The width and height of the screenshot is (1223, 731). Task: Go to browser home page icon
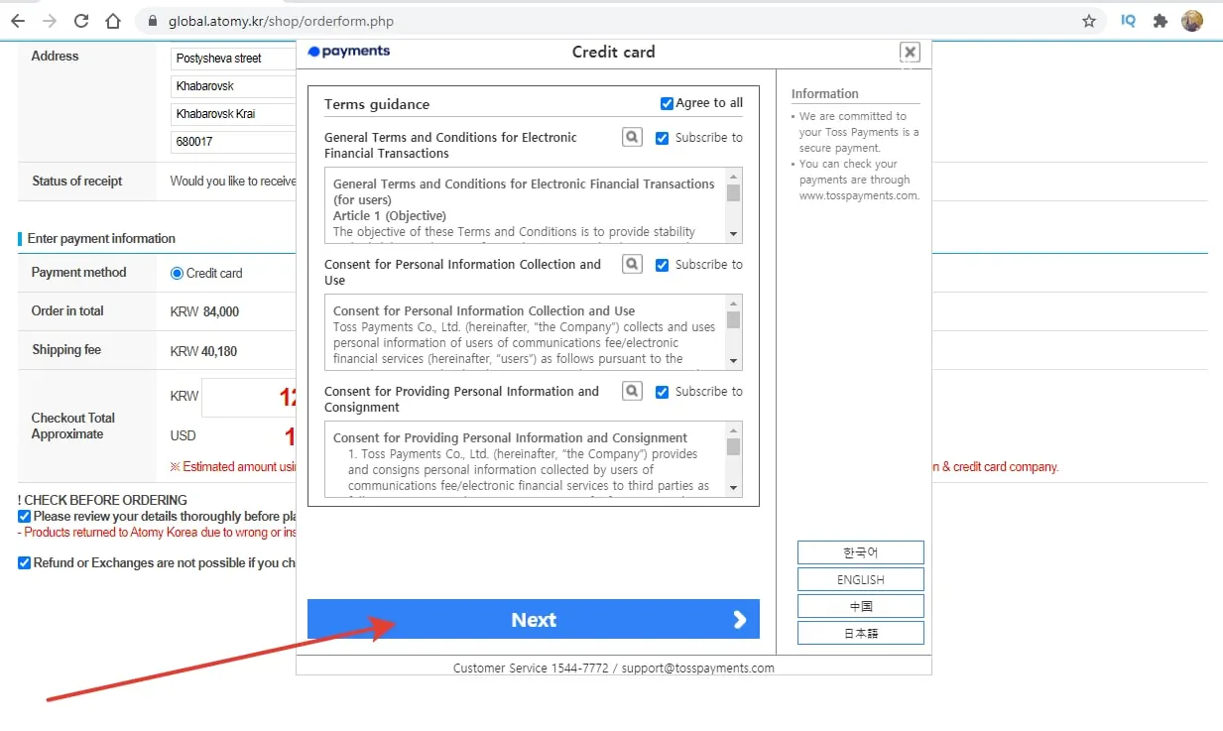coord(113,21)
